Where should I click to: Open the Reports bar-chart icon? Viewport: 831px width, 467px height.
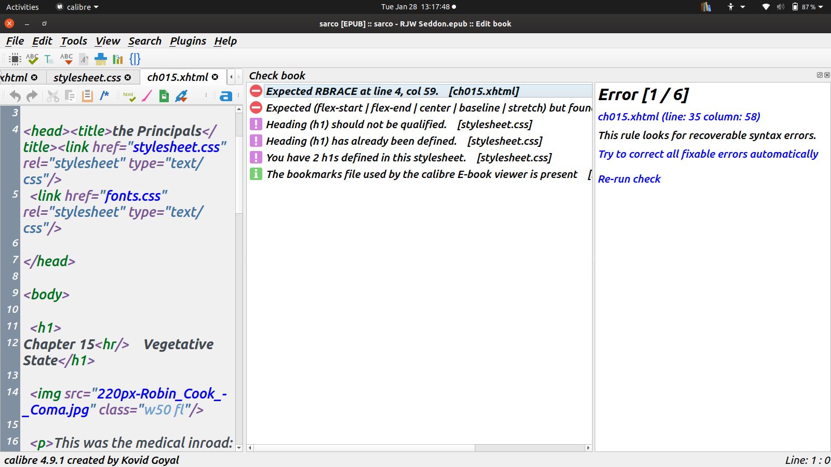tap(118, 59)
